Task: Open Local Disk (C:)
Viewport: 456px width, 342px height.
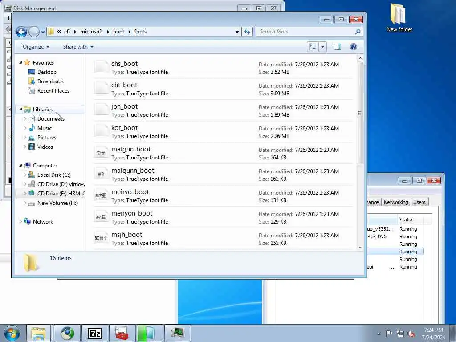Action: point(54,175)
